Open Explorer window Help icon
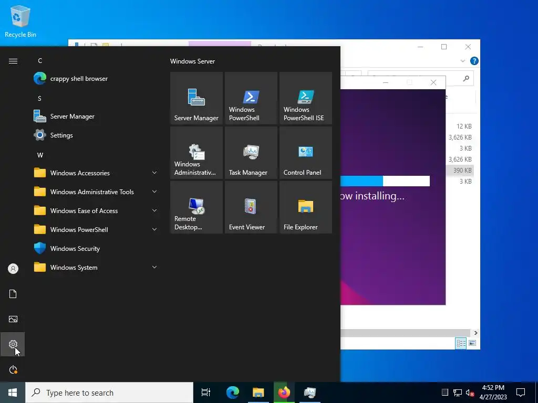Viewport: 538px width, 403px height. (x=474, y=61)
